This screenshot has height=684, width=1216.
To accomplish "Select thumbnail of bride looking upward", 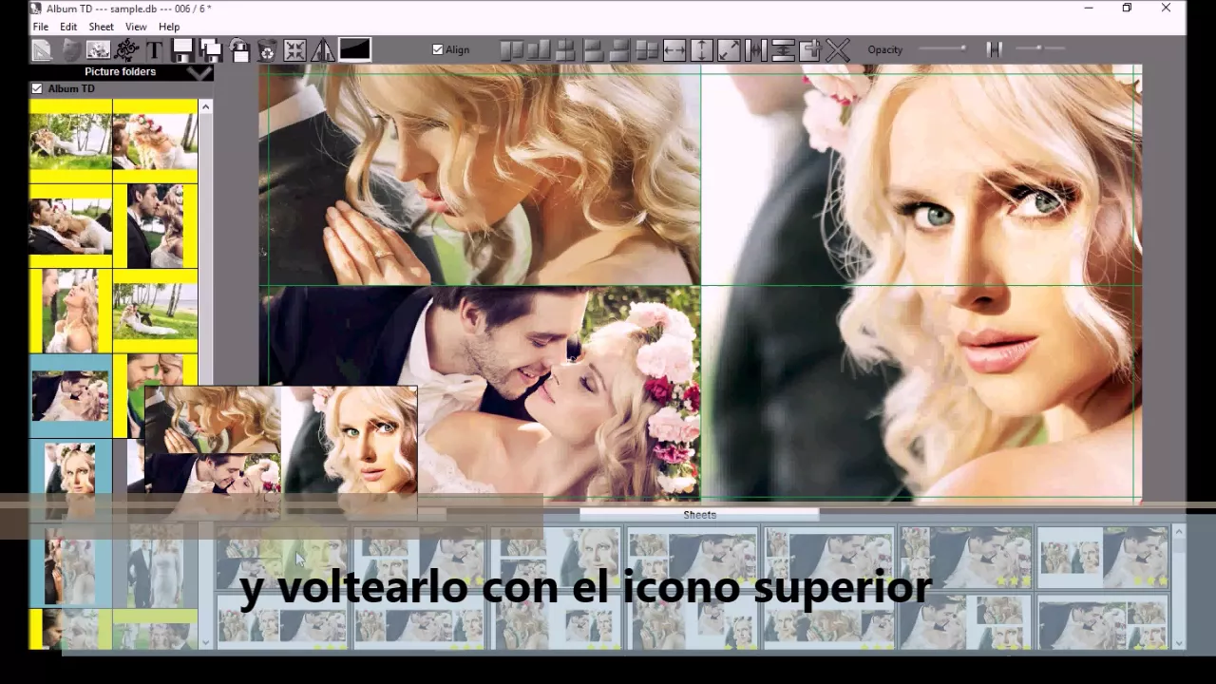I will [x=70, y=311].
